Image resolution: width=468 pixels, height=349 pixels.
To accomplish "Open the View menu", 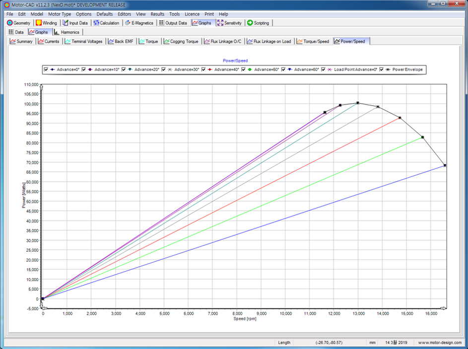I will click(x=141, y=14).
